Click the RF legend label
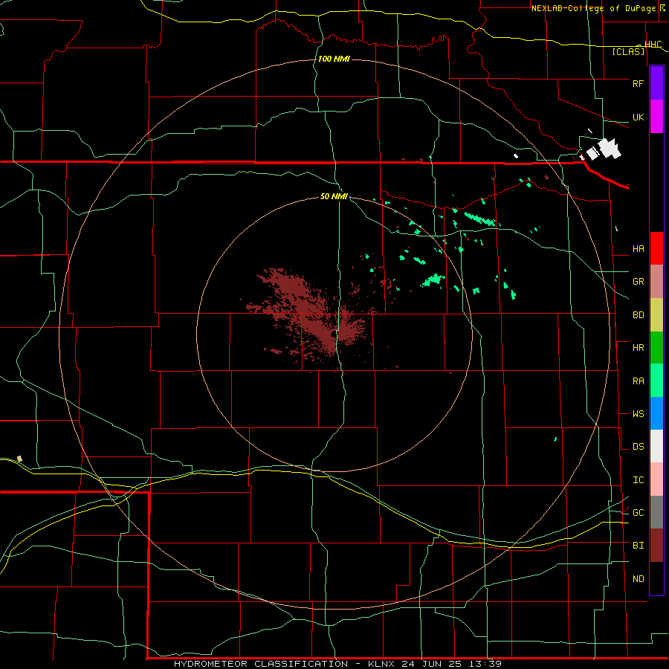The image size is (669, 669). [638, 83]
